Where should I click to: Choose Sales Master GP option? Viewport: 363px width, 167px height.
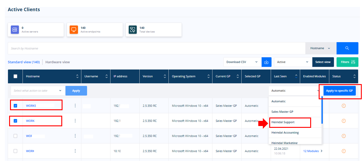(294, 112)
